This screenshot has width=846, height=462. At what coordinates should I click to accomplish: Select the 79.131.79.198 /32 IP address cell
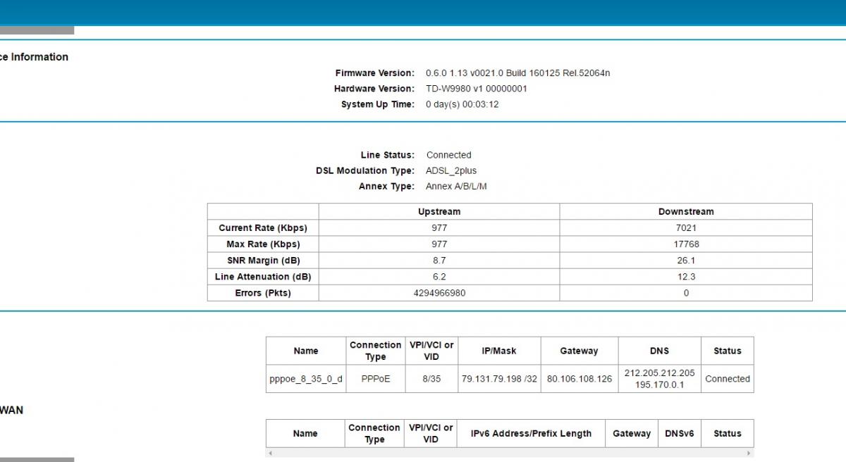pyautogui.click(x=499, y=379)
